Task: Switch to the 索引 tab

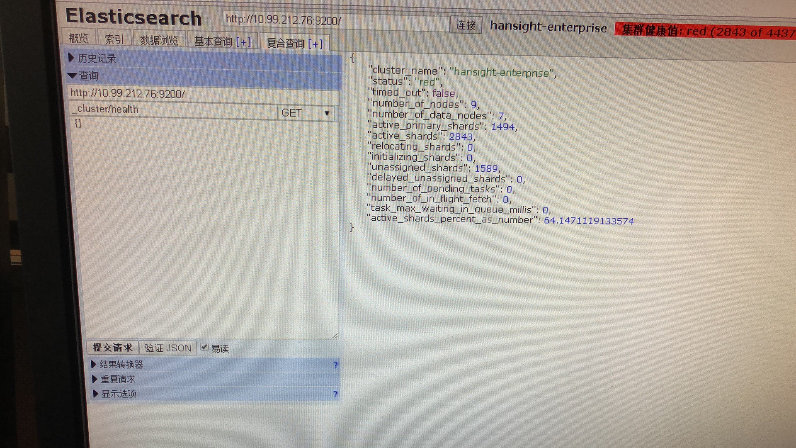Action: [114, 39]
